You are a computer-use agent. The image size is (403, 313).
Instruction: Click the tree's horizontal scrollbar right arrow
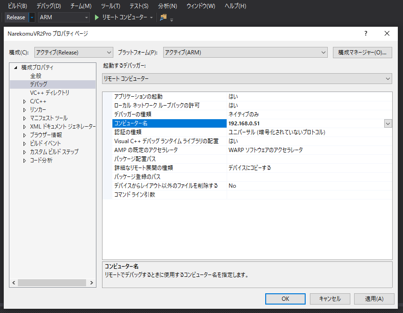92,282
